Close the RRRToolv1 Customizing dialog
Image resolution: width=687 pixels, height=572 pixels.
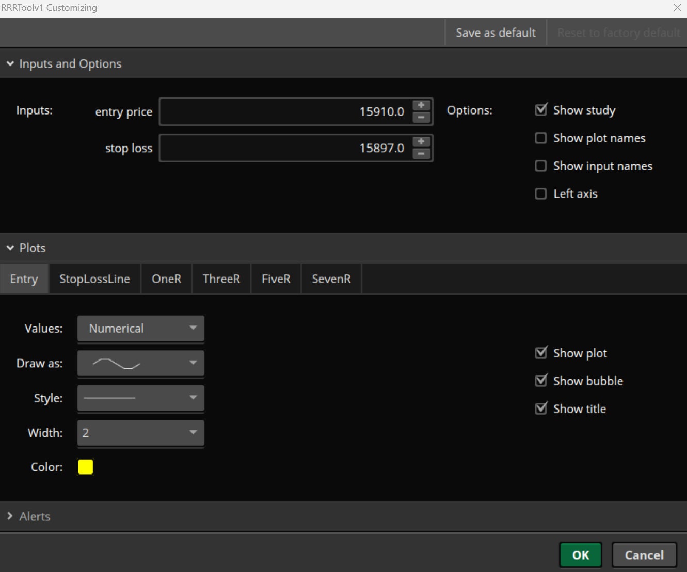click(x=677, y=8)
